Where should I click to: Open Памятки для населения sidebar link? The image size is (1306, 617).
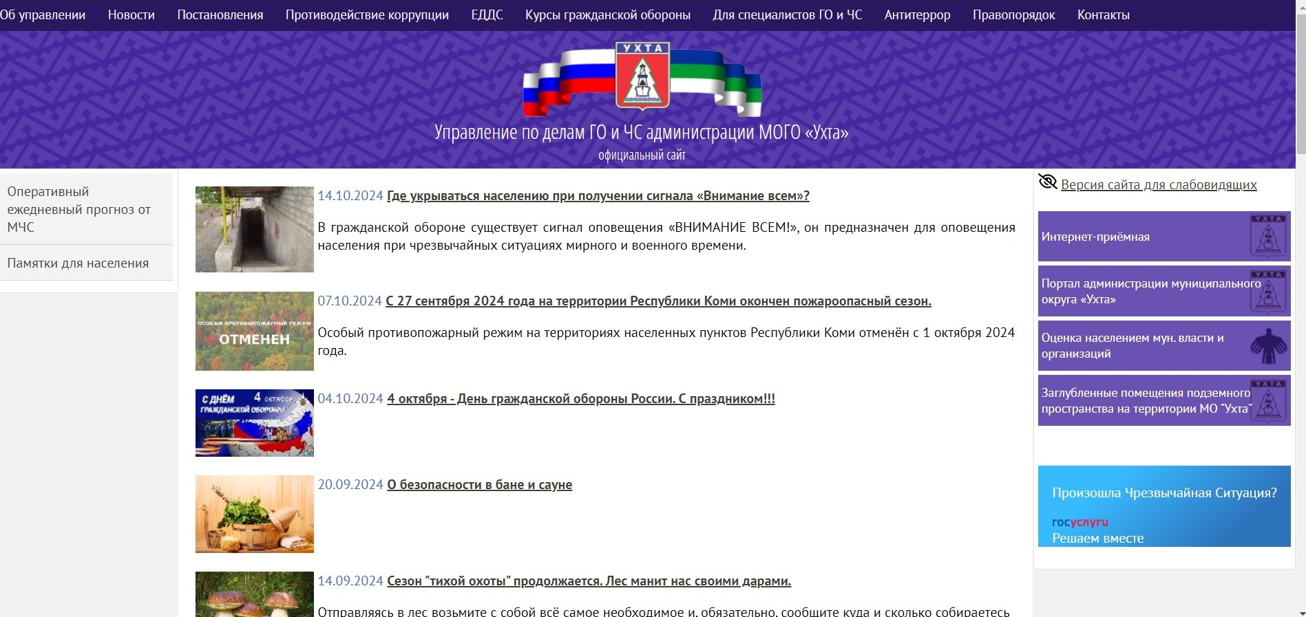point(86,263)
